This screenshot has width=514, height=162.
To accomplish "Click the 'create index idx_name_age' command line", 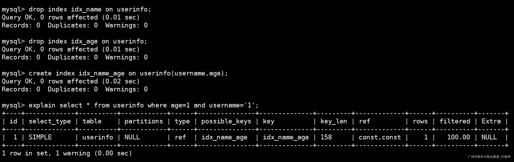I will point(115,73).
